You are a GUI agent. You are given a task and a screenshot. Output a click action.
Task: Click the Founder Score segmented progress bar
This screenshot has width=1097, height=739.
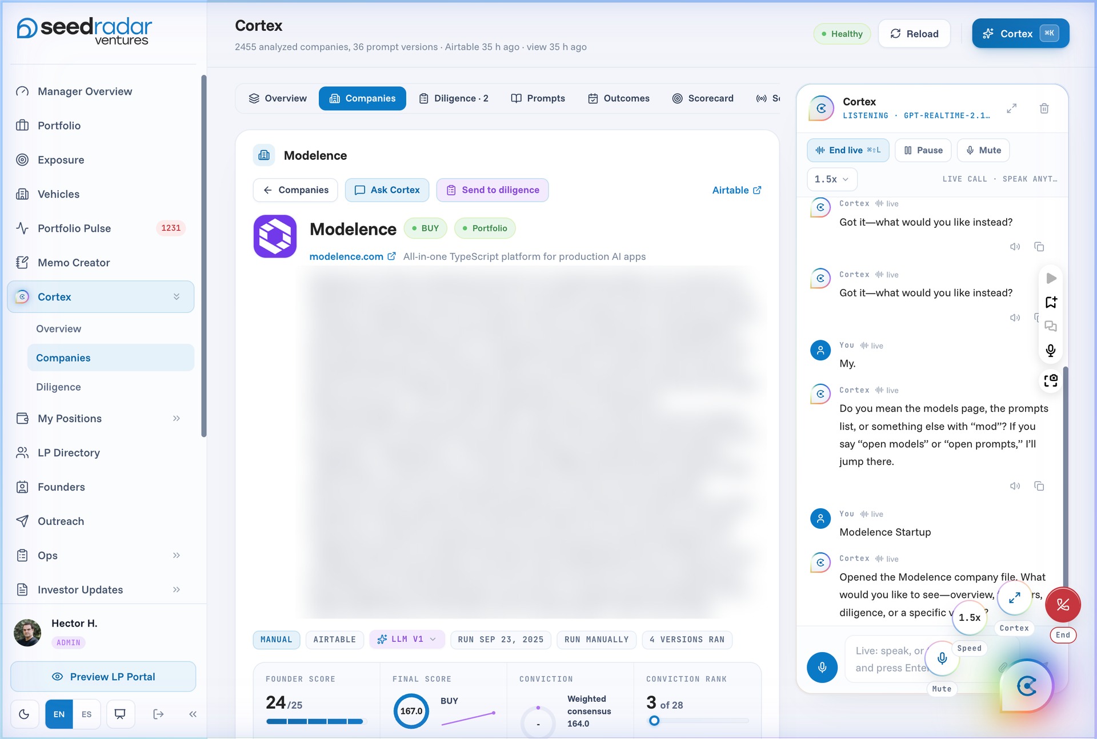pyautogui.click(x=314, y=721)
